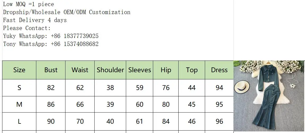The width and height of the screenshot is (305, 133).
Task: Click the Bust value 86 for size M
Action: [x=51, y=104]
